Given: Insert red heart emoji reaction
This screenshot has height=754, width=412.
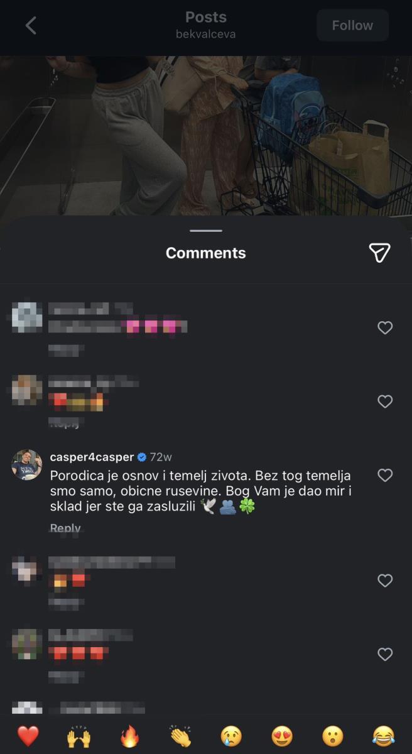Looking at the screenshot, I should pos(28,735).
